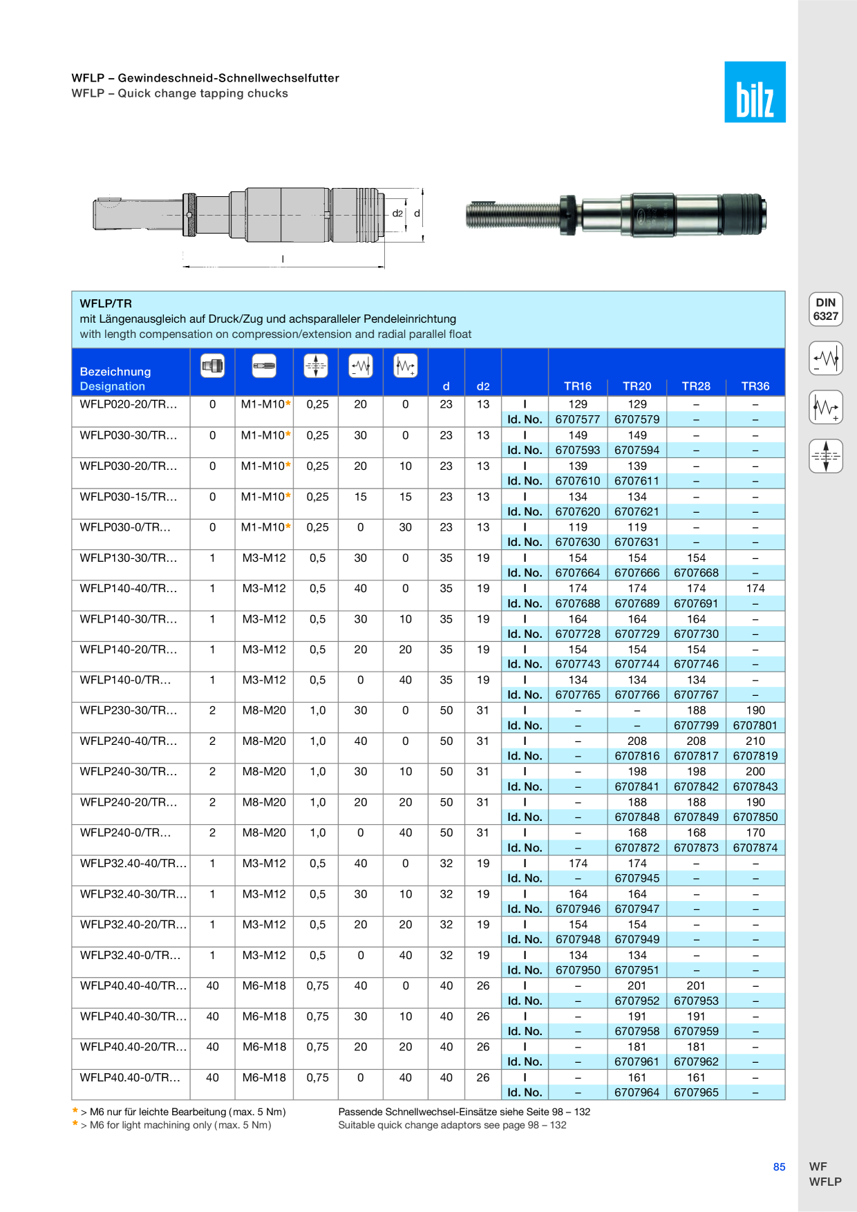The height and width of the screenshot is (1212, 857).
Task: Click the chuck size icon in table header
Action: (213, 365)
